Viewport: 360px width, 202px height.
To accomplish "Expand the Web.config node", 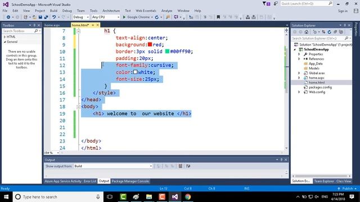I will (x=299, y=92).
